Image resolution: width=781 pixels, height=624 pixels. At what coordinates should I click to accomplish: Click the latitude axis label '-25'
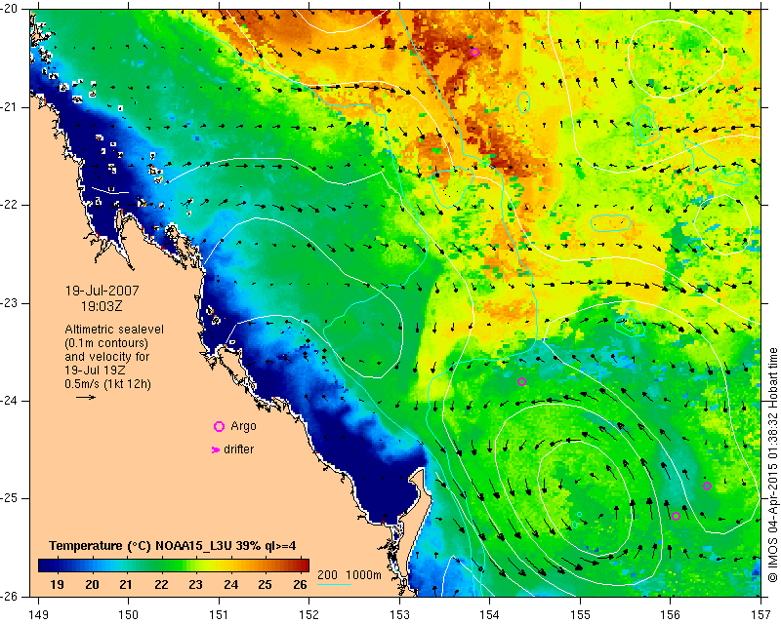coord(11,498)
